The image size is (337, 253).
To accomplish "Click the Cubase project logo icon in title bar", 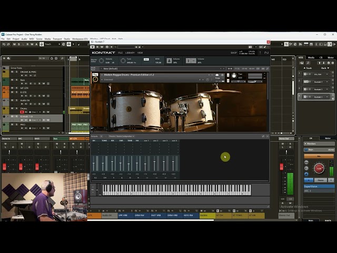I will 3,34.
